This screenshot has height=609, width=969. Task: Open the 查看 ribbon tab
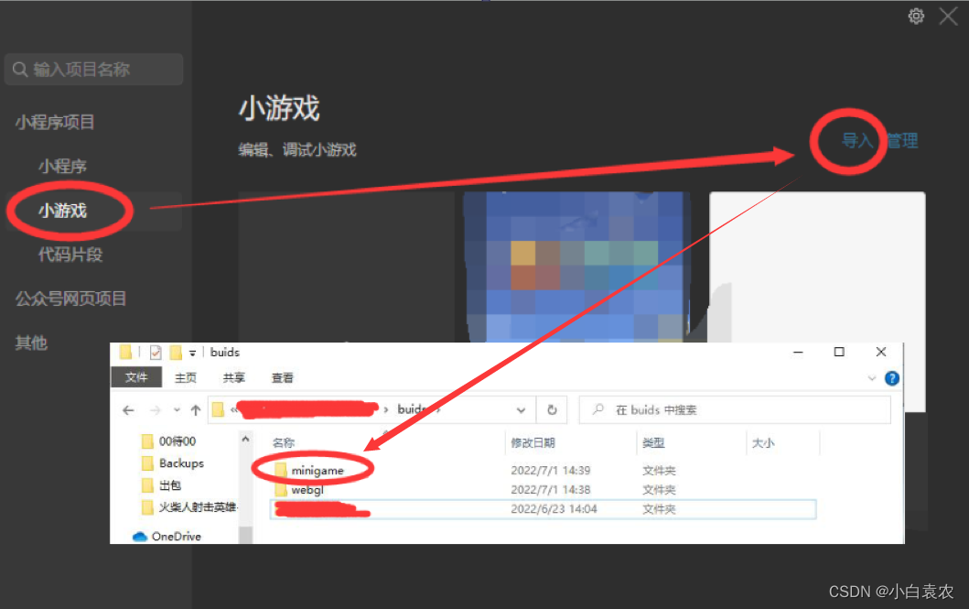pyautogui.click(x=283, y=378)
